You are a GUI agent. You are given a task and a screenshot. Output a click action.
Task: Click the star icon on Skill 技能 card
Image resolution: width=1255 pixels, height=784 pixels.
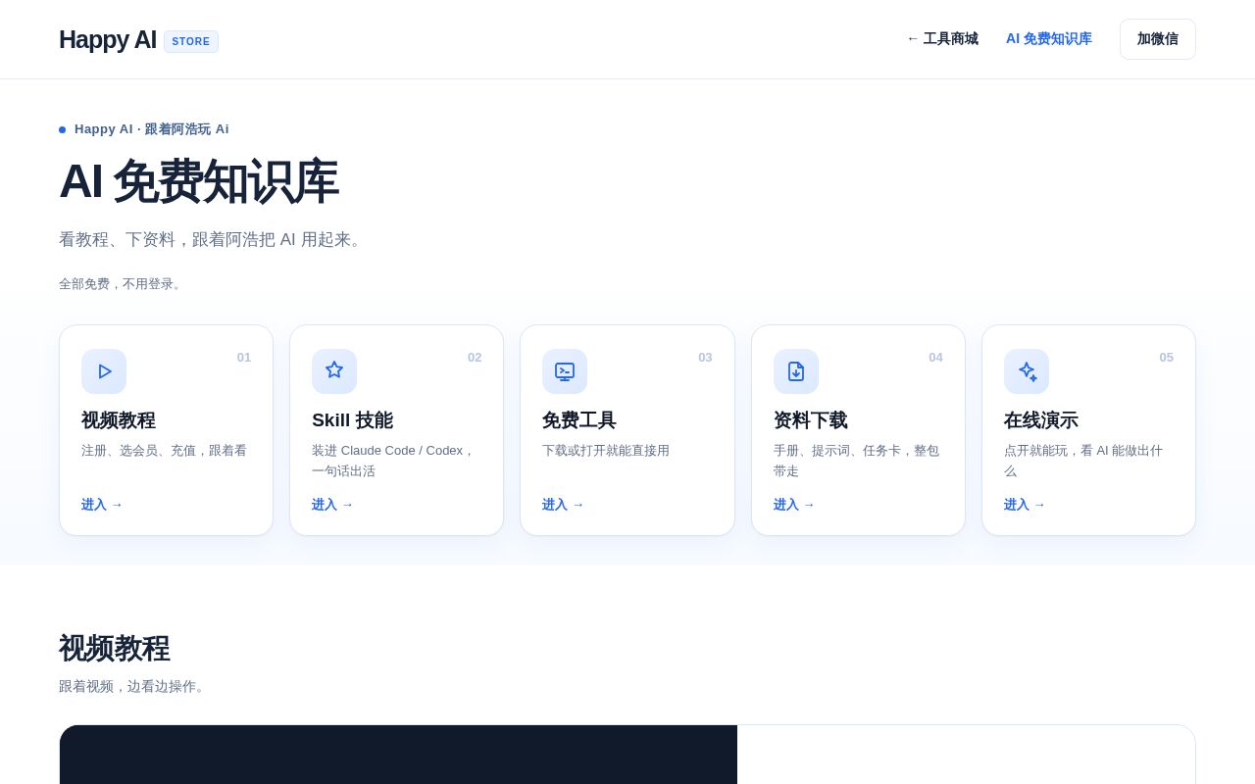coord(334,371)
